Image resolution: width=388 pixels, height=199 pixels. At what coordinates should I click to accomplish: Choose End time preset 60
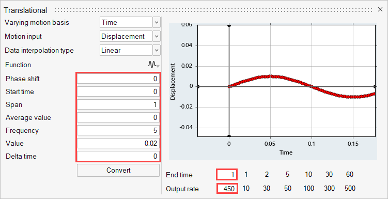point(350,175)
